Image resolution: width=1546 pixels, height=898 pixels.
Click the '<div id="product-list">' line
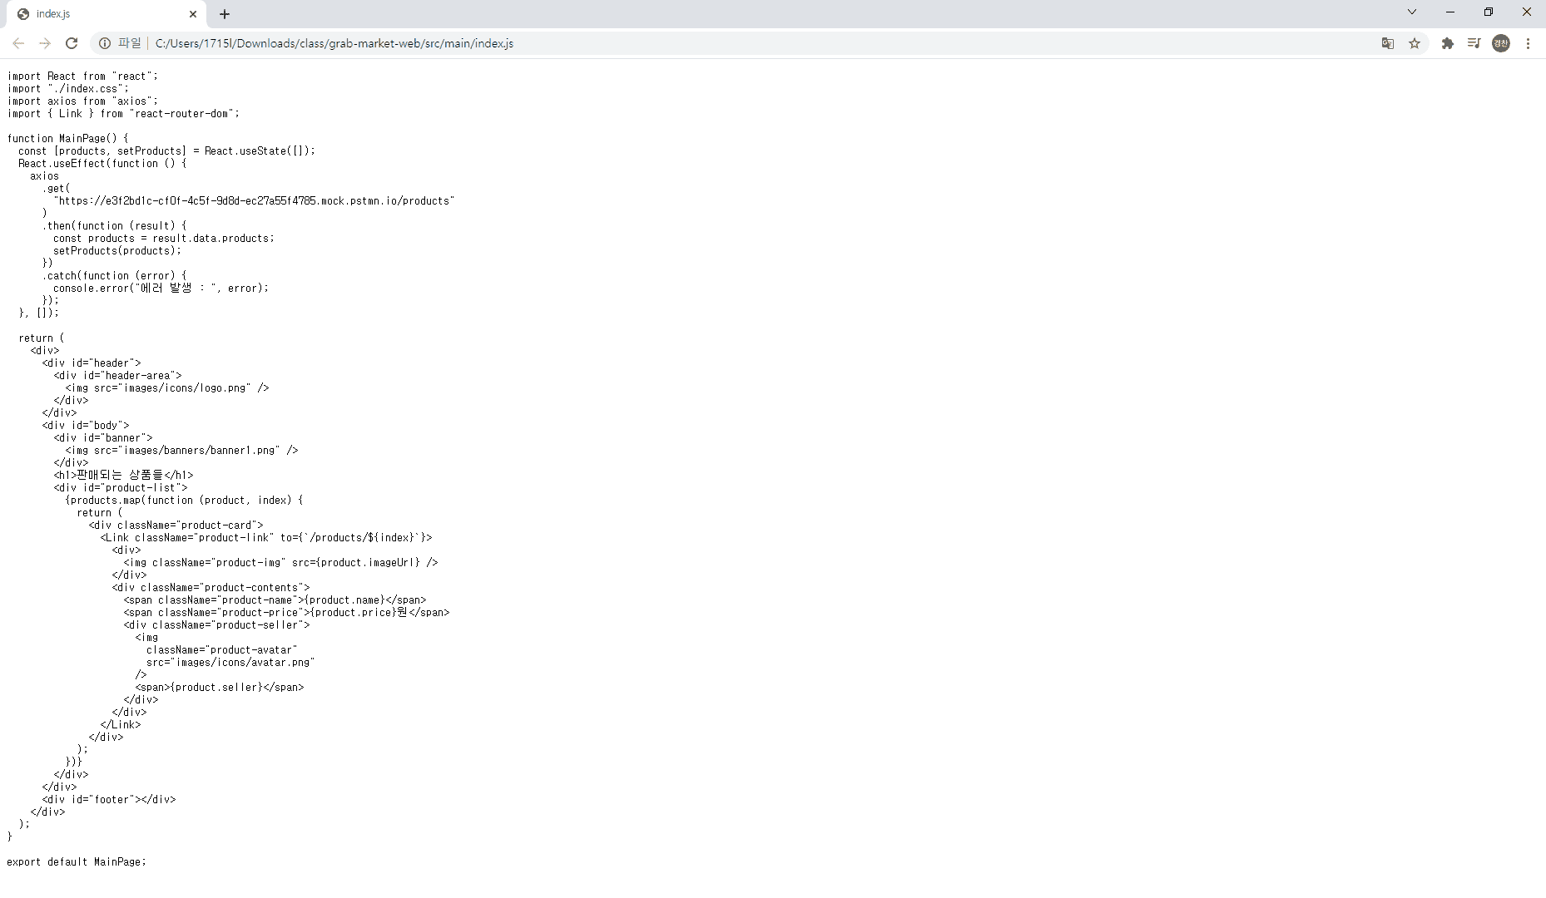[x=121, y=487]
